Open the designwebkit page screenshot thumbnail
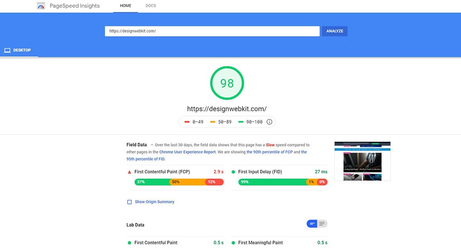The width and height of the screenshot is (461, 249). tap(362, 161)
